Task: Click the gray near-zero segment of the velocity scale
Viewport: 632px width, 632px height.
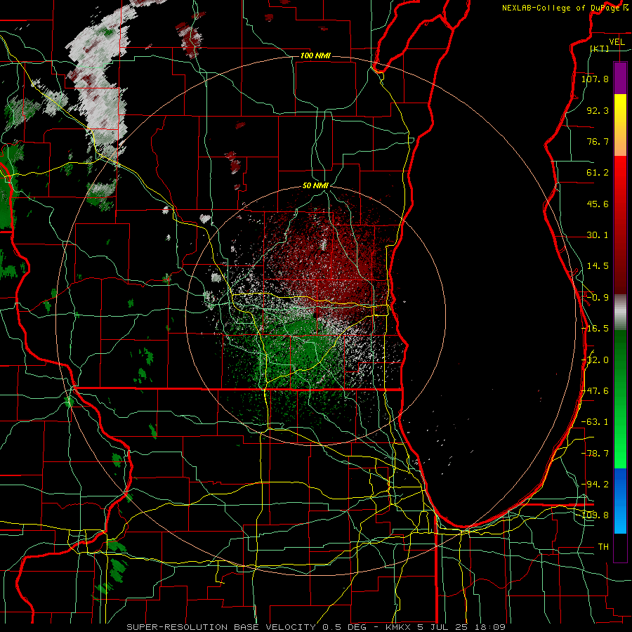Action: click(620, 312)
